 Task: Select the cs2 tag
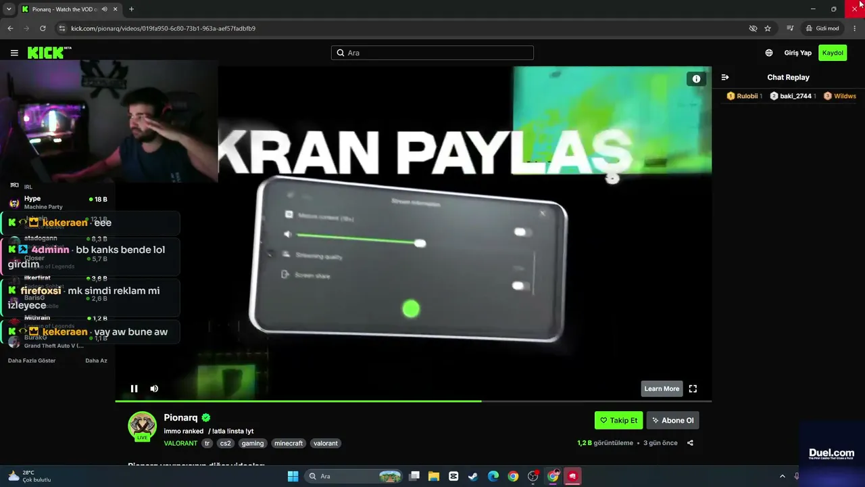[x=226, y=443]
